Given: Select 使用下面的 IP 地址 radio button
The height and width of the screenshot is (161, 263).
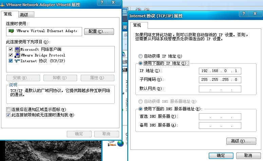Looking at the screenshot, I should click(x=140, y=63).
